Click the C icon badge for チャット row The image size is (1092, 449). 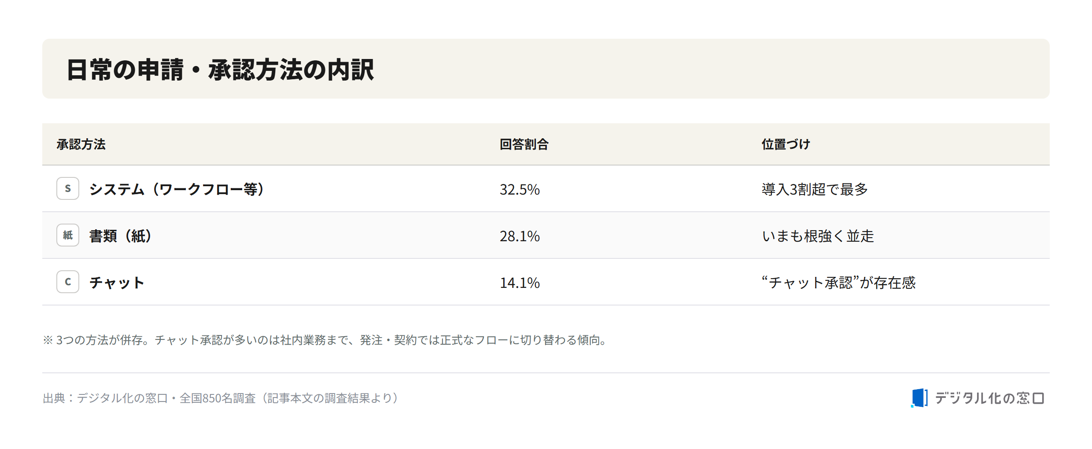[68, 282]
